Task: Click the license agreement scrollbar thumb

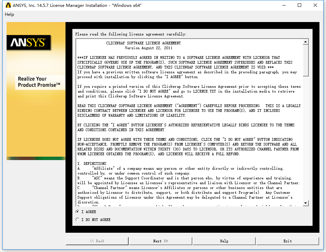Action: click(305, 61)
